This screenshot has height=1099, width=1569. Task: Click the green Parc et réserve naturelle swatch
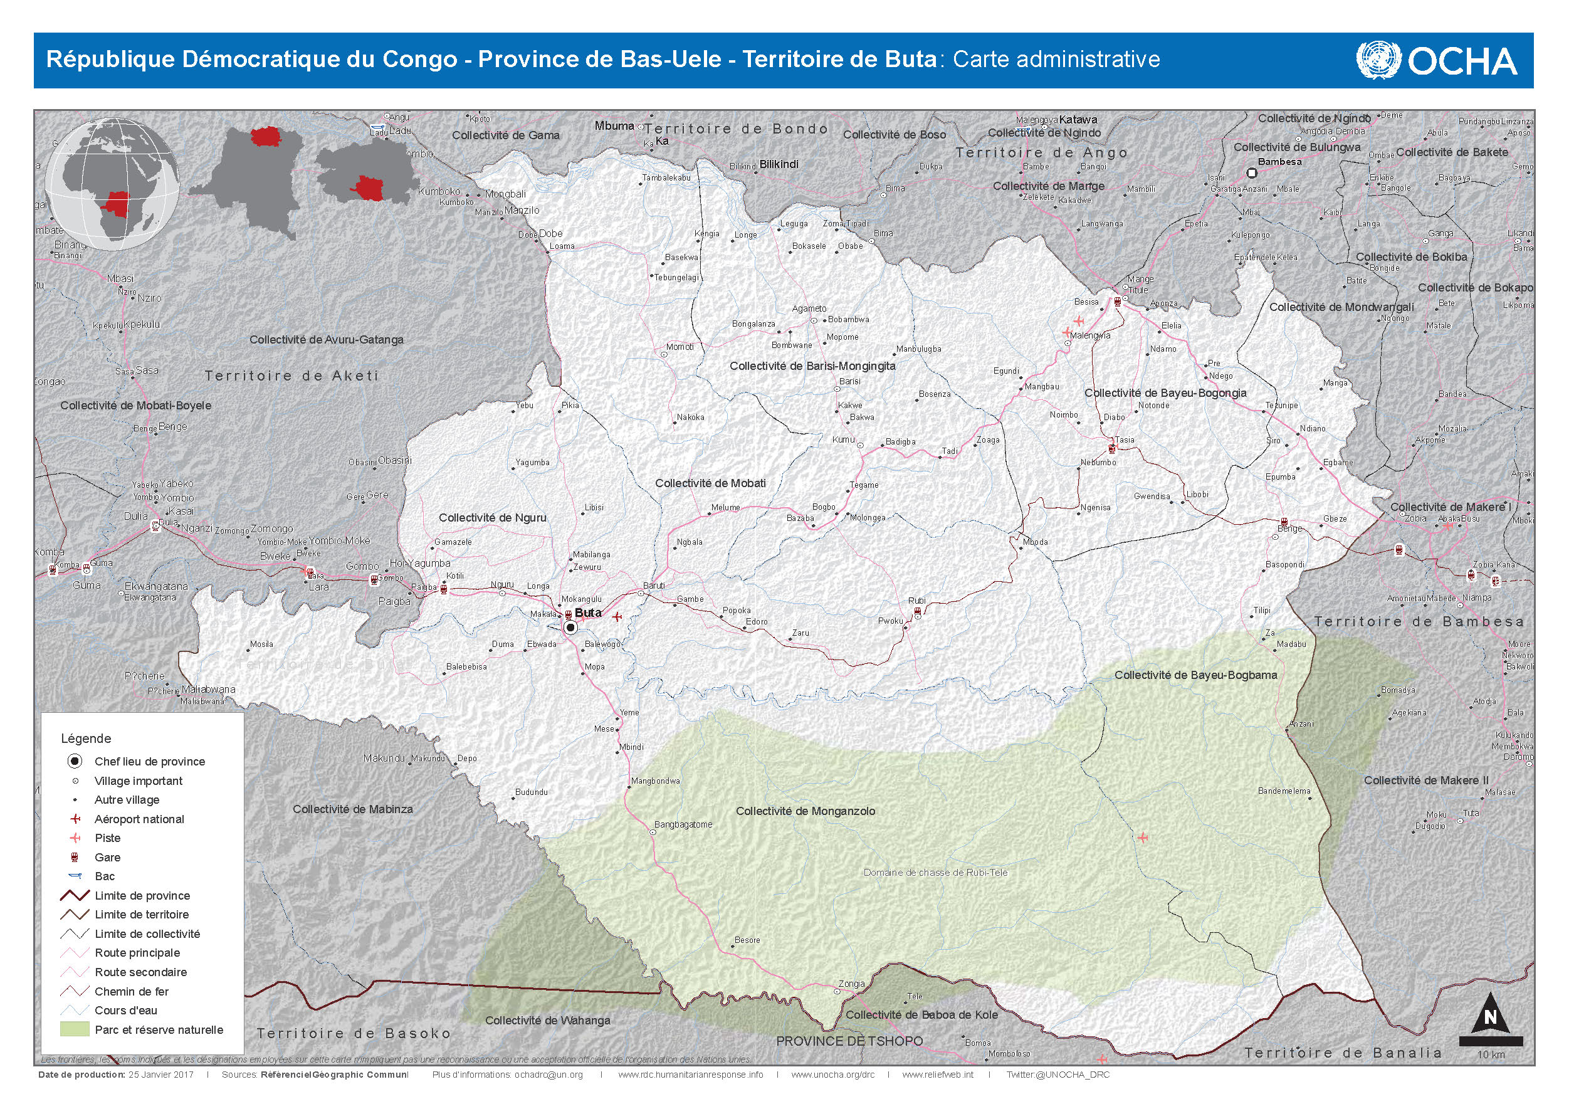(75, 1029)
